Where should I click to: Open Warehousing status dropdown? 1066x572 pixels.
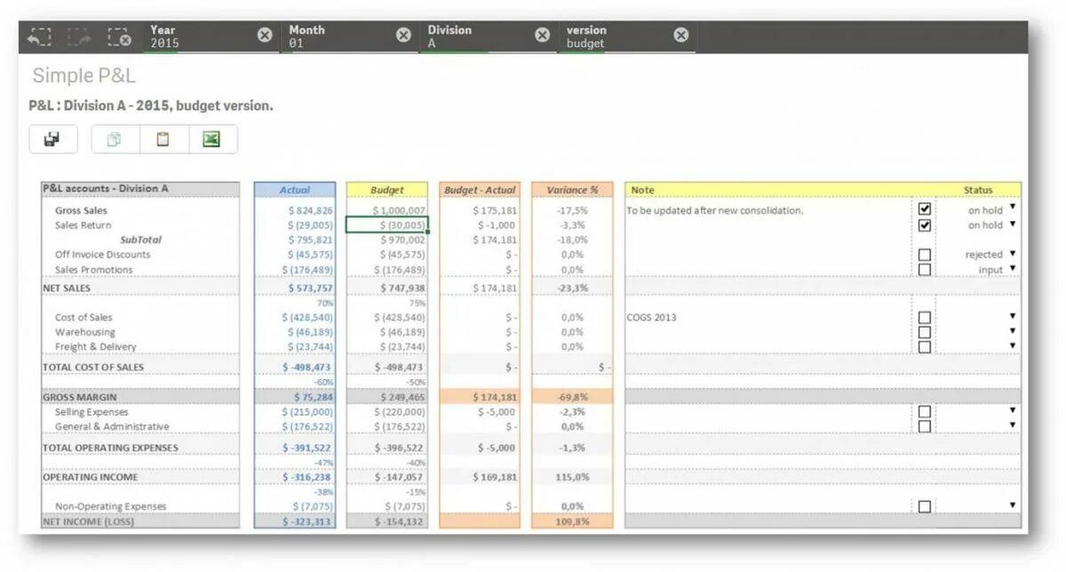tap(1012, 331)
